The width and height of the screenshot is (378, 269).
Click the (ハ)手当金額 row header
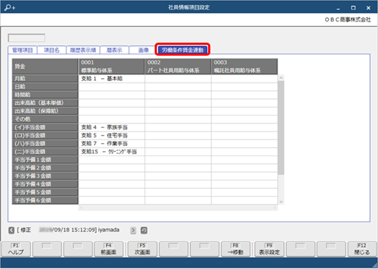click(45, 144)
